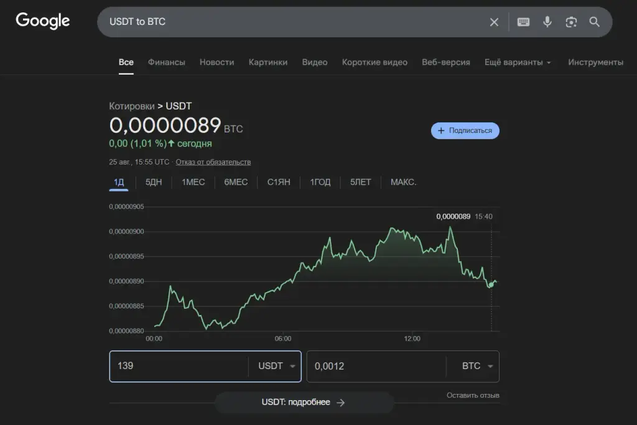The width and height of the screenshot is (637, 425).
Task: Select the 1ГОД chart range
Action: 320,182
